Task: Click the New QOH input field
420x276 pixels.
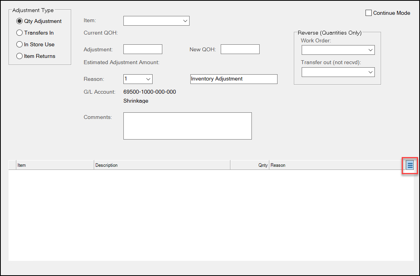Action: click(240, 49)
